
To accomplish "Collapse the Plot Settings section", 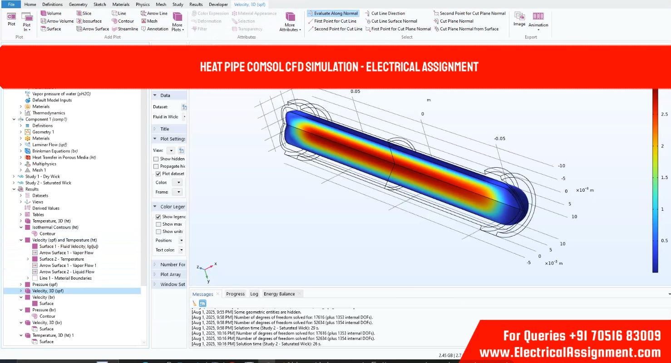I will click(155, 139).
